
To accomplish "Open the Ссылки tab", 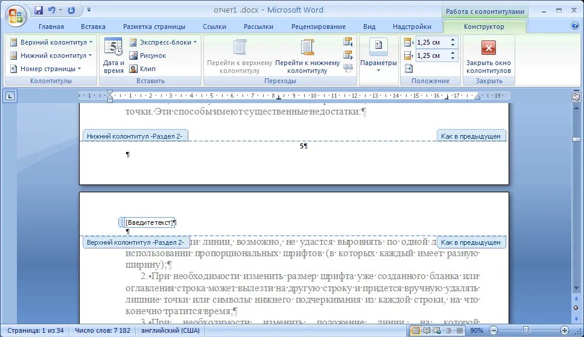I will pos(214,27).
